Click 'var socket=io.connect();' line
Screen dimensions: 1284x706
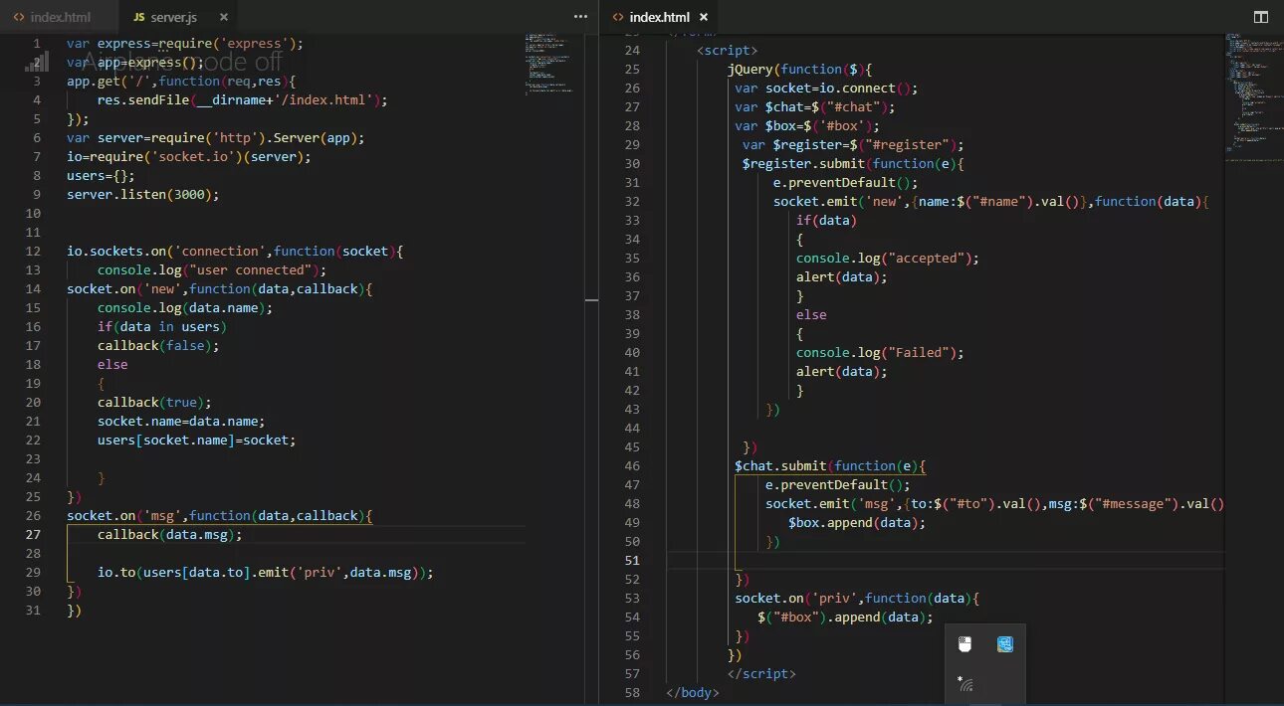827,88
